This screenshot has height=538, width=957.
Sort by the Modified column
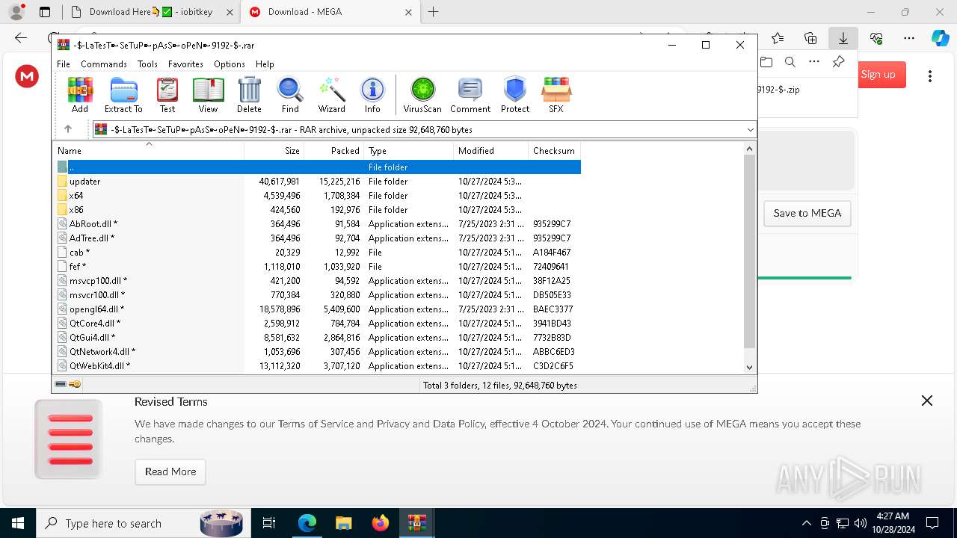pyautogui.click(x=491, y=150)
